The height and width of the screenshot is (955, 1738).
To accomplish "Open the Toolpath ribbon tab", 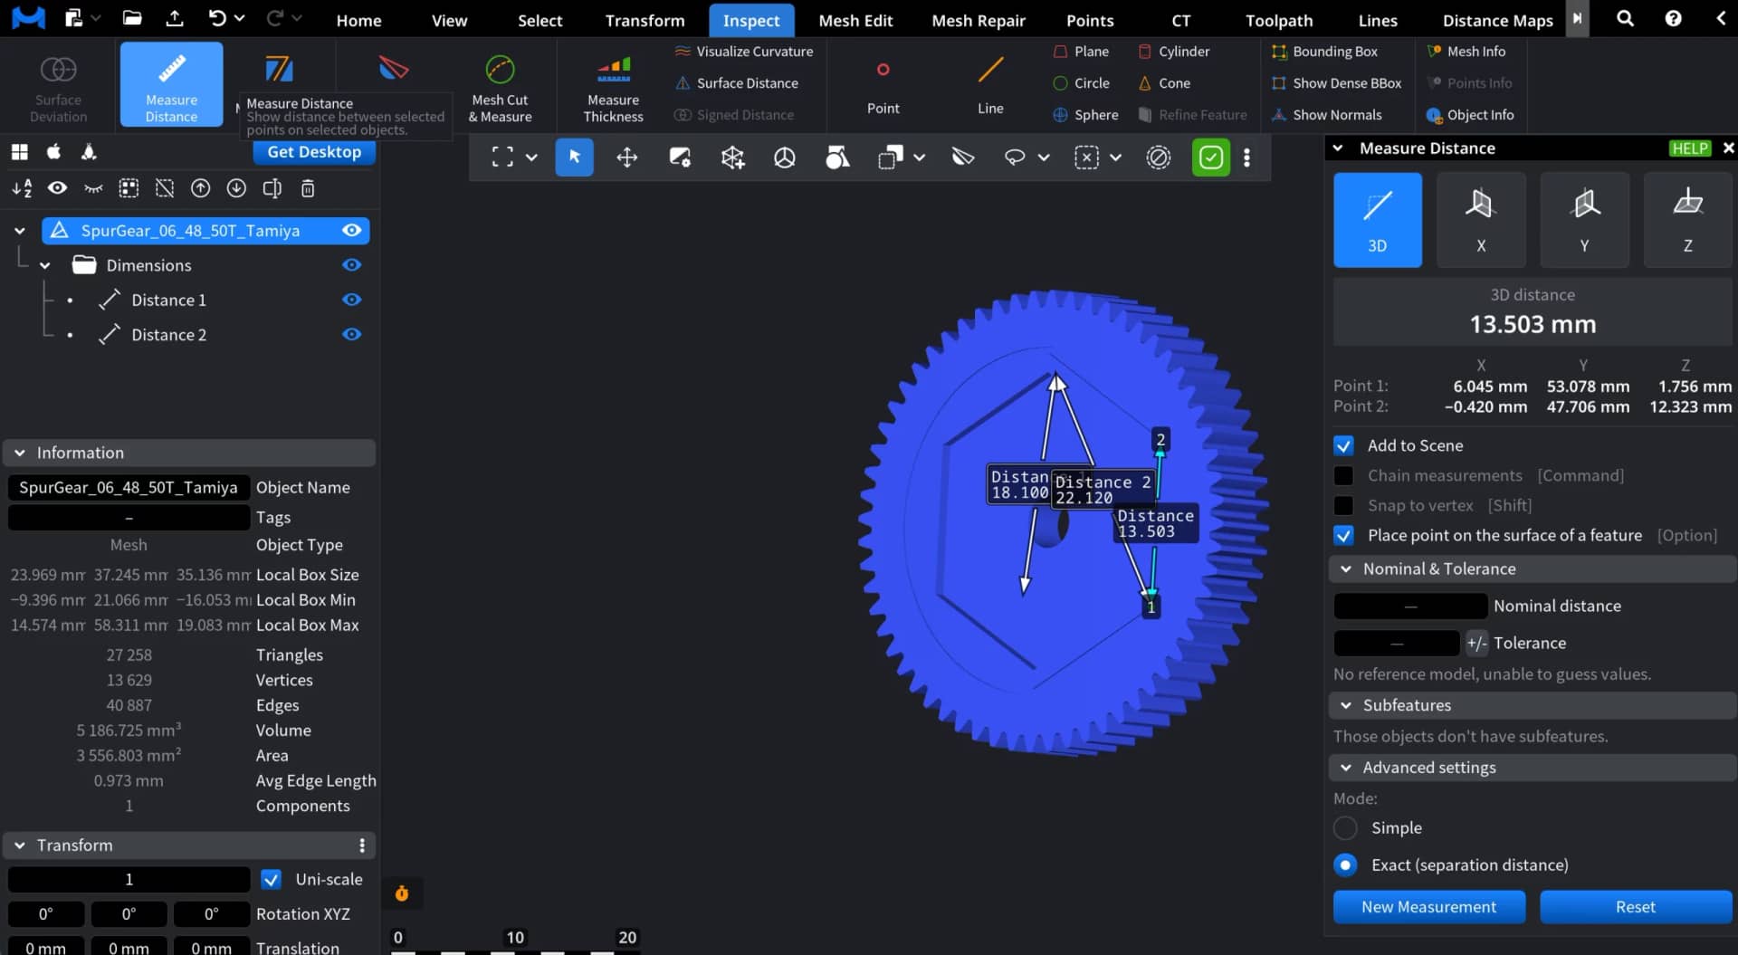I will tap(1278, 20).
